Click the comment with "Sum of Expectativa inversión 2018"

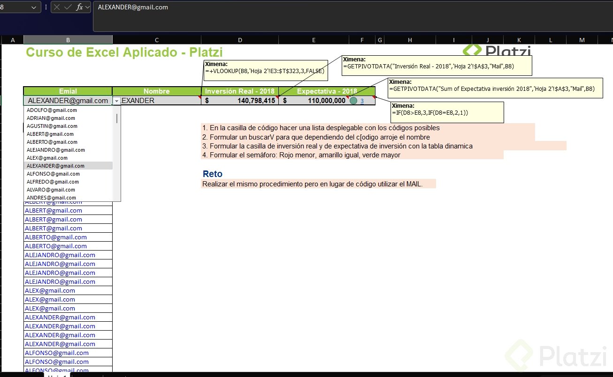click(x=495, y=88)
